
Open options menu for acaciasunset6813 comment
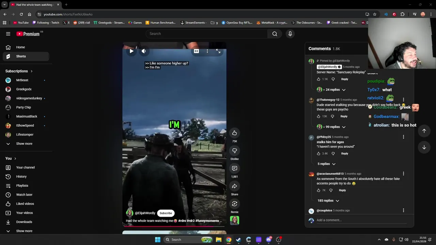[403, 174]
